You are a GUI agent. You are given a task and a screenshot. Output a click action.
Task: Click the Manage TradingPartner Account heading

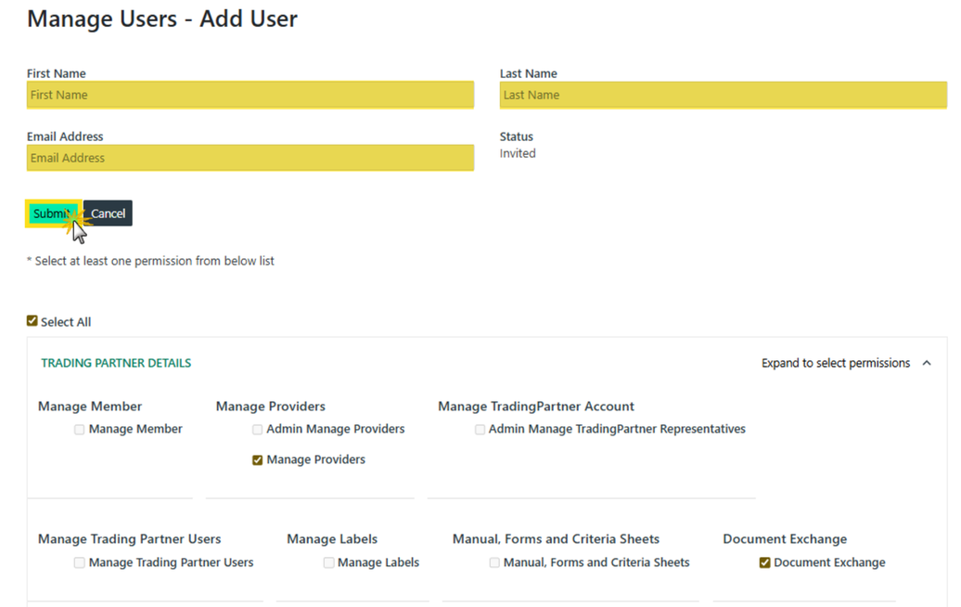click(x=535, y=407)
